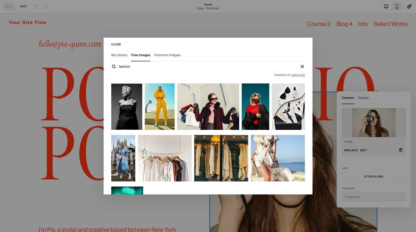Select black and white woman portrait

tap(127, 107)
